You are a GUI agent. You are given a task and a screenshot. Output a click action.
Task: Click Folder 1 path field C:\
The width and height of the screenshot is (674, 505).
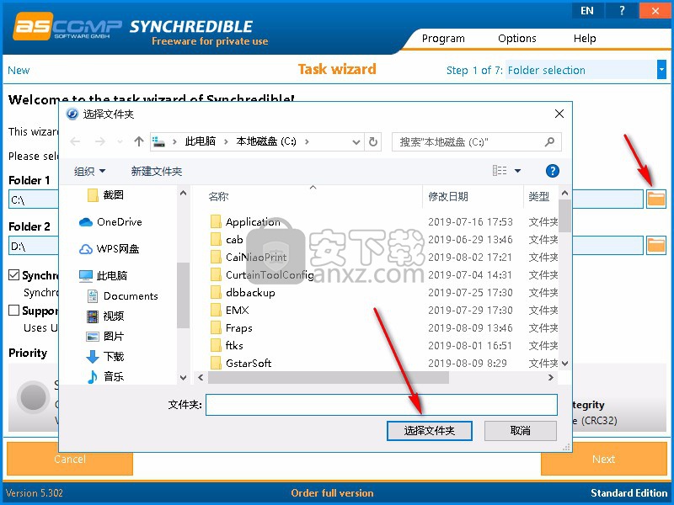[x=34, y=199]
